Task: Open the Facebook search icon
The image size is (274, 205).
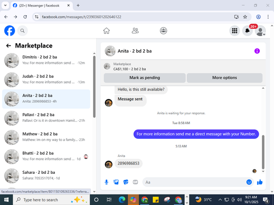Action: [22, 31]
